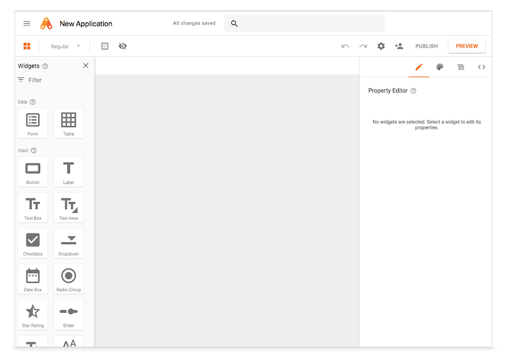Open the hamburger navigation menu

tap(27, 24)
